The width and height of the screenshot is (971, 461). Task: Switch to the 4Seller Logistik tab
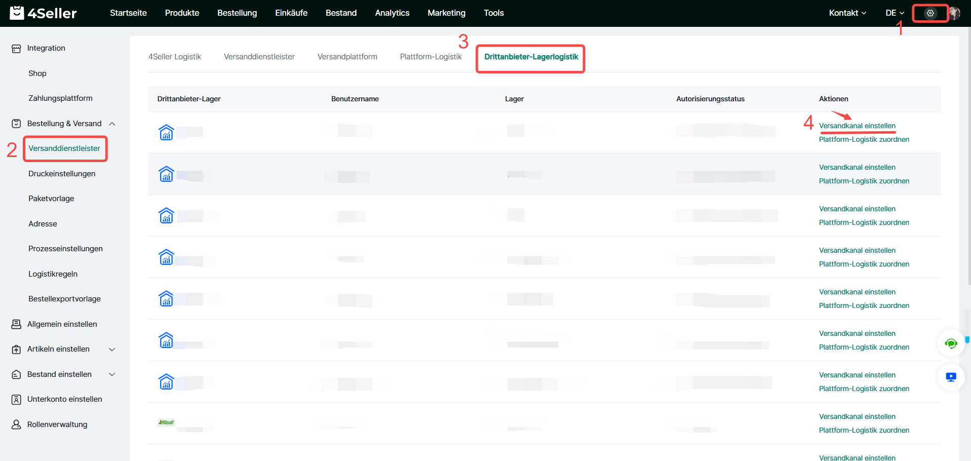[x=175, y=57]
